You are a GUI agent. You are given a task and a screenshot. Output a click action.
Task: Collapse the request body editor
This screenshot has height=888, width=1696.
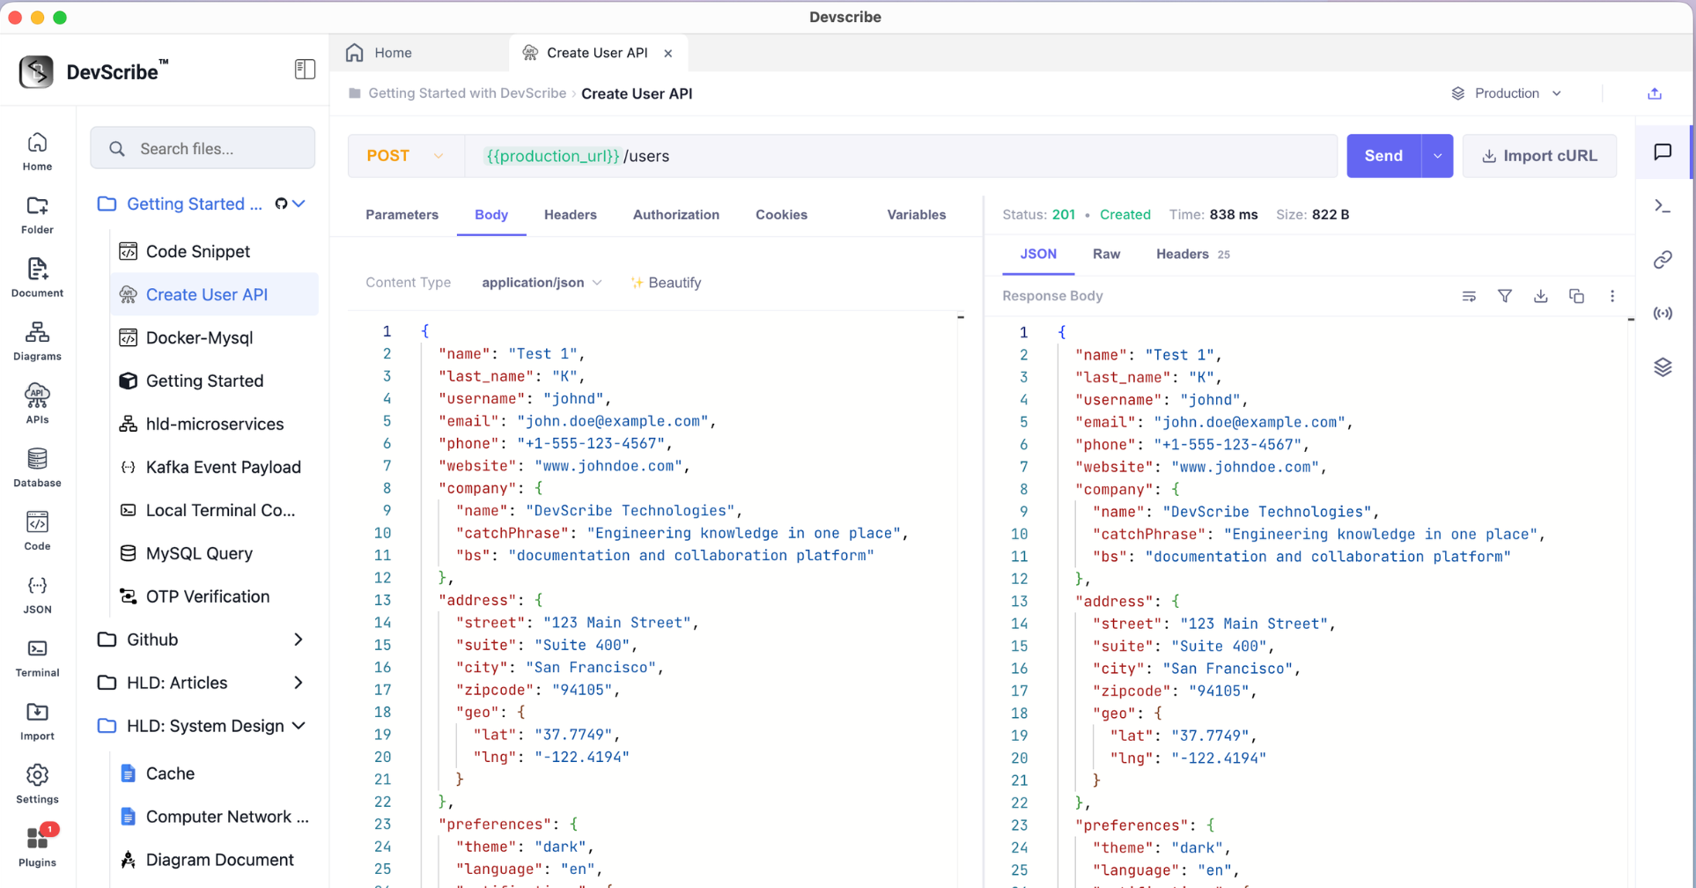tap(961, 317)
